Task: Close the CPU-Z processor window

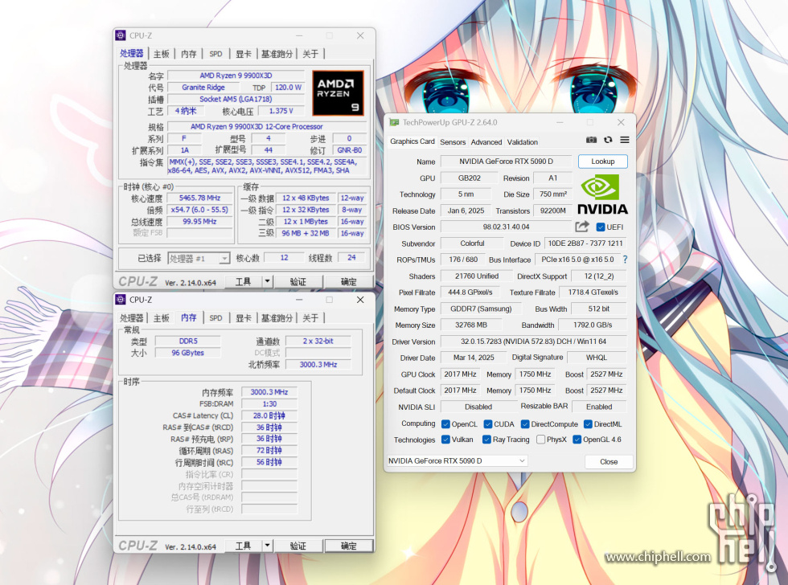Action: point(360,35)
